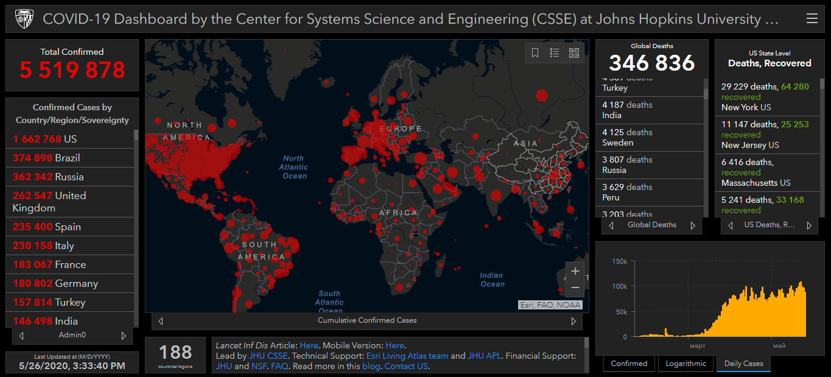Switch to the Confirmed chart tab

629,364
